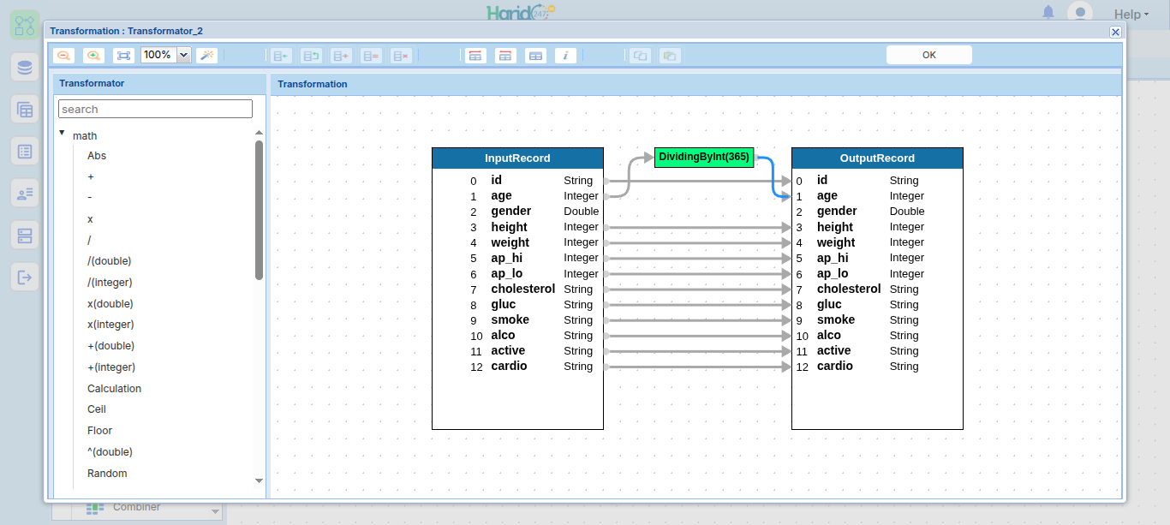Click the database cylinder sidebar icon
1170x525 pixels.
click(25, 67)
